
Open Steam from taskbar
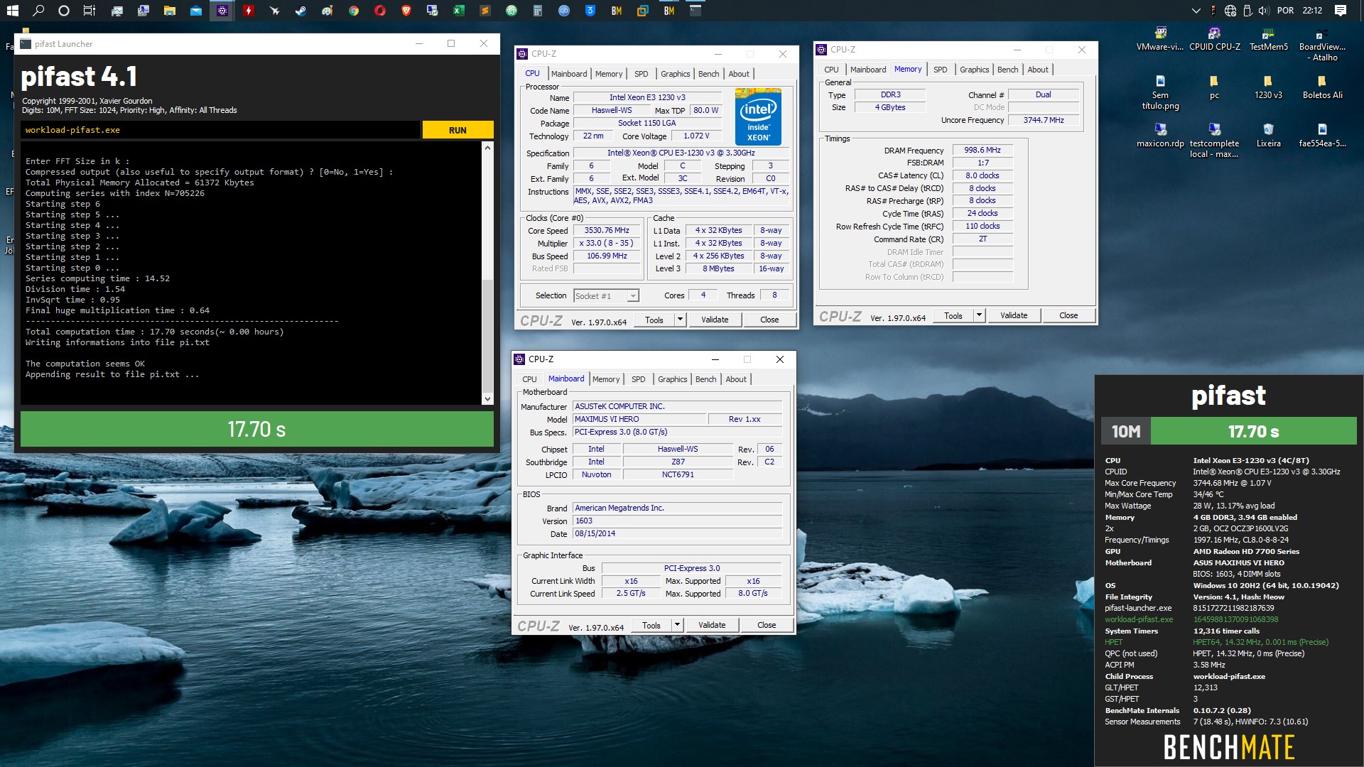(x=301, y=11)
